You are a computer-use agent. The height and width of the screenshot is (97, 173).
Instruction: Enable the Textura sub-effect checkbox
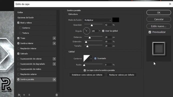[20, 33]
